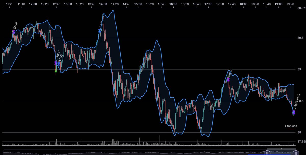This screenshot has height=155, width=306.
Task: Click the '12:00' time axis label
Action: point(33,4)
